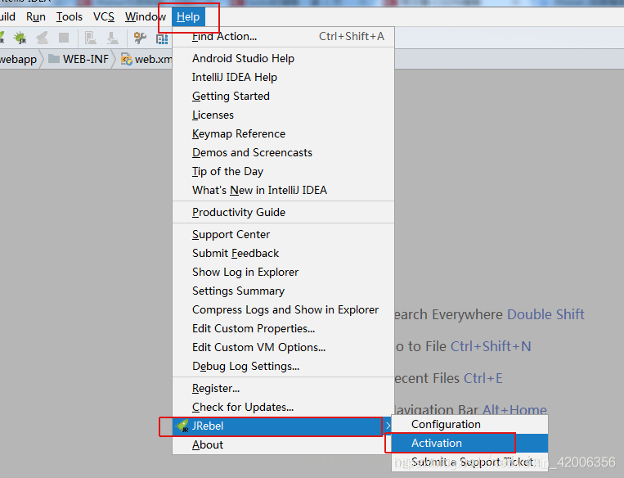Select IntelliJ IDEA Help entry

tap(283, 77)
